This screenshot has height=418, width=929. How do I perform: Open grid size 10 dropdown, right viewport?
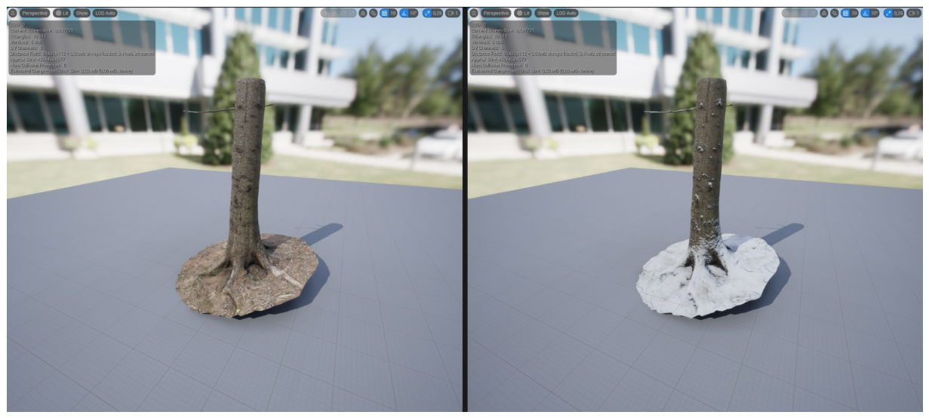(854, 14)
